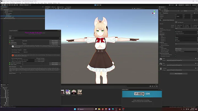Click the Add Component button

(178, 74)
